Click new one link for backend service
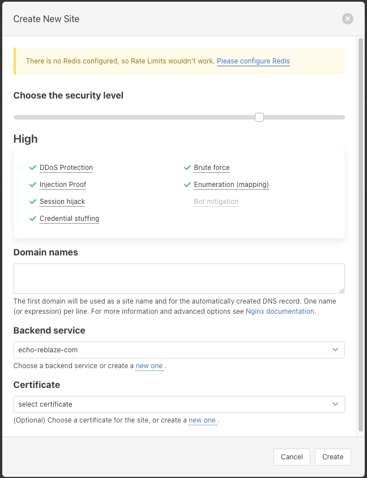The height and width of the screenshot is (478, 367). [x=150, y=366]
